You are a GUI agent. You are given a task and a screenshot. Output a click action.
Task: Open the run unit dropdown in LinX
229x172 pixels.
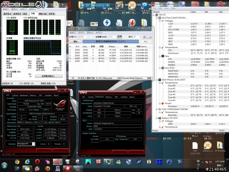pyautogui.click(x=150, y=37)
